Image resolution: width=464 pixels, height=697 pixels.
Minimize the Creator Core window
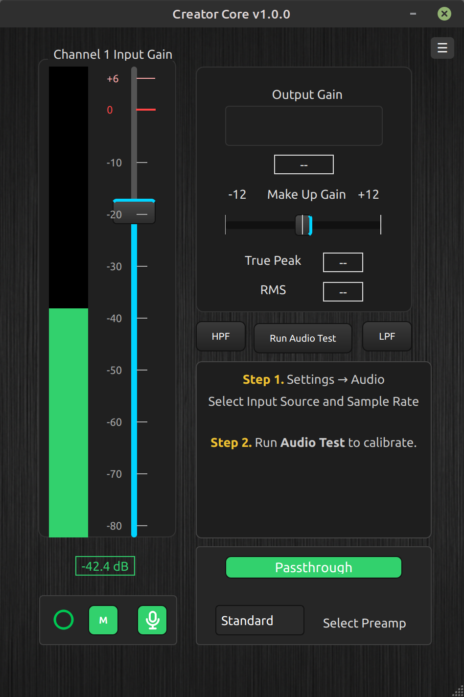point(414,14)
